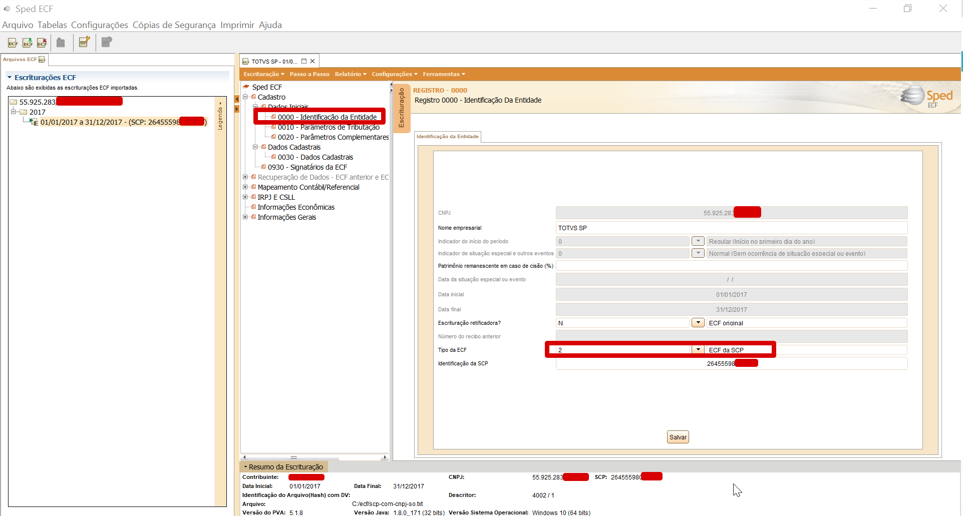This screenshot has width=963, height=516.
Task: Click the ECF icon on the TOTVS SP tab
Action: (246, 62)
